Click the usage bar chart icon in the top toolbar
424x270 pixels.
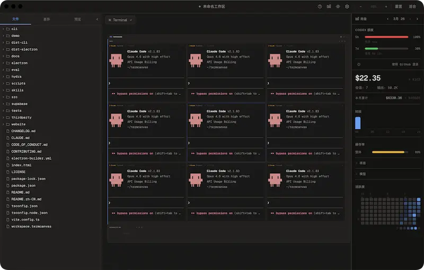329,6
